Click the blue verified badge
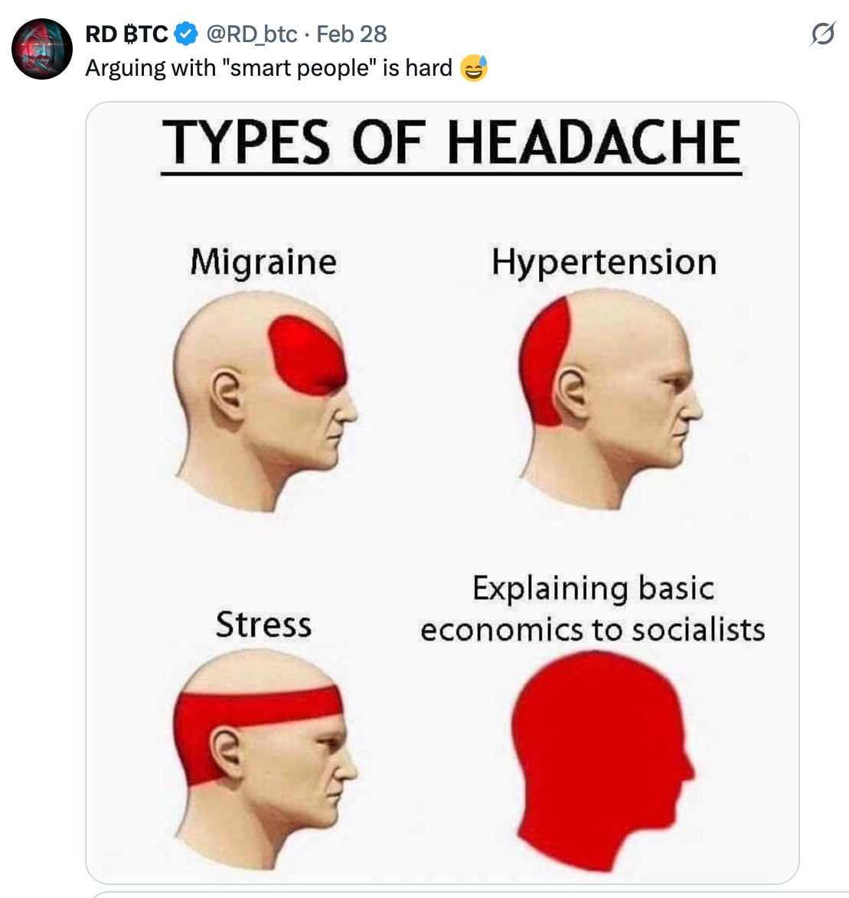The image size is (849, 898). pyautogui.click(x=185, y=34)
